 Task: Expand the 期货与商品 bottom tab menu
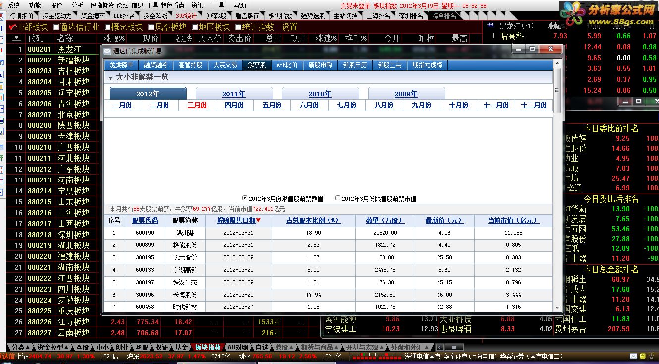click(320, 347)
